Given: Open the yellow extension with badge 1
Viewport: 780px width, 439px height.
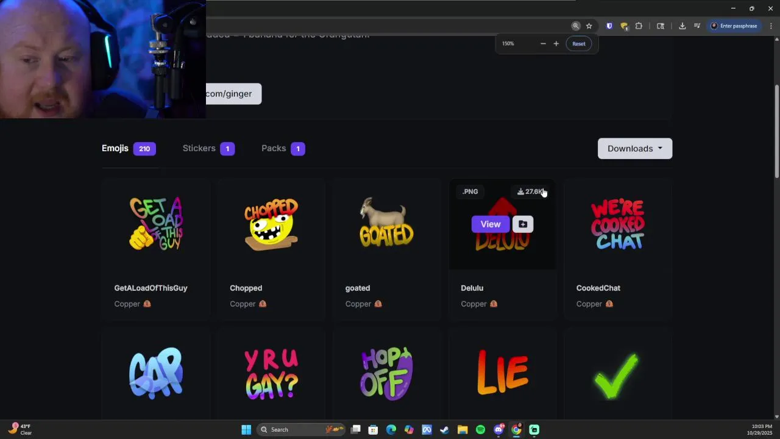Looking at the screenshot, I should click(x=624, y=26).
